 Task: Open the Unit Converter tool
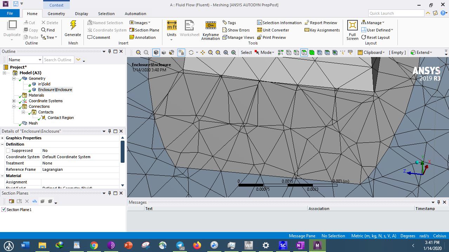[273, 30]
